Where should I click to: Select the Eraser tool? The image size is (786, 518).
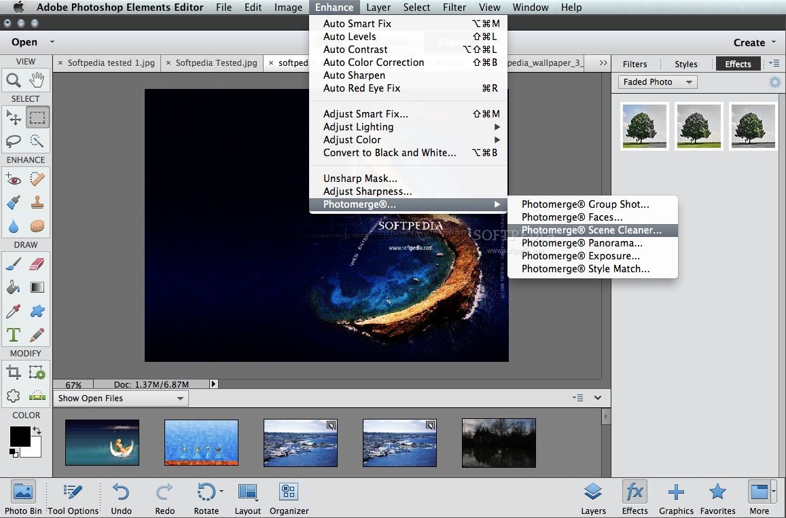click(x=37, y=263)
